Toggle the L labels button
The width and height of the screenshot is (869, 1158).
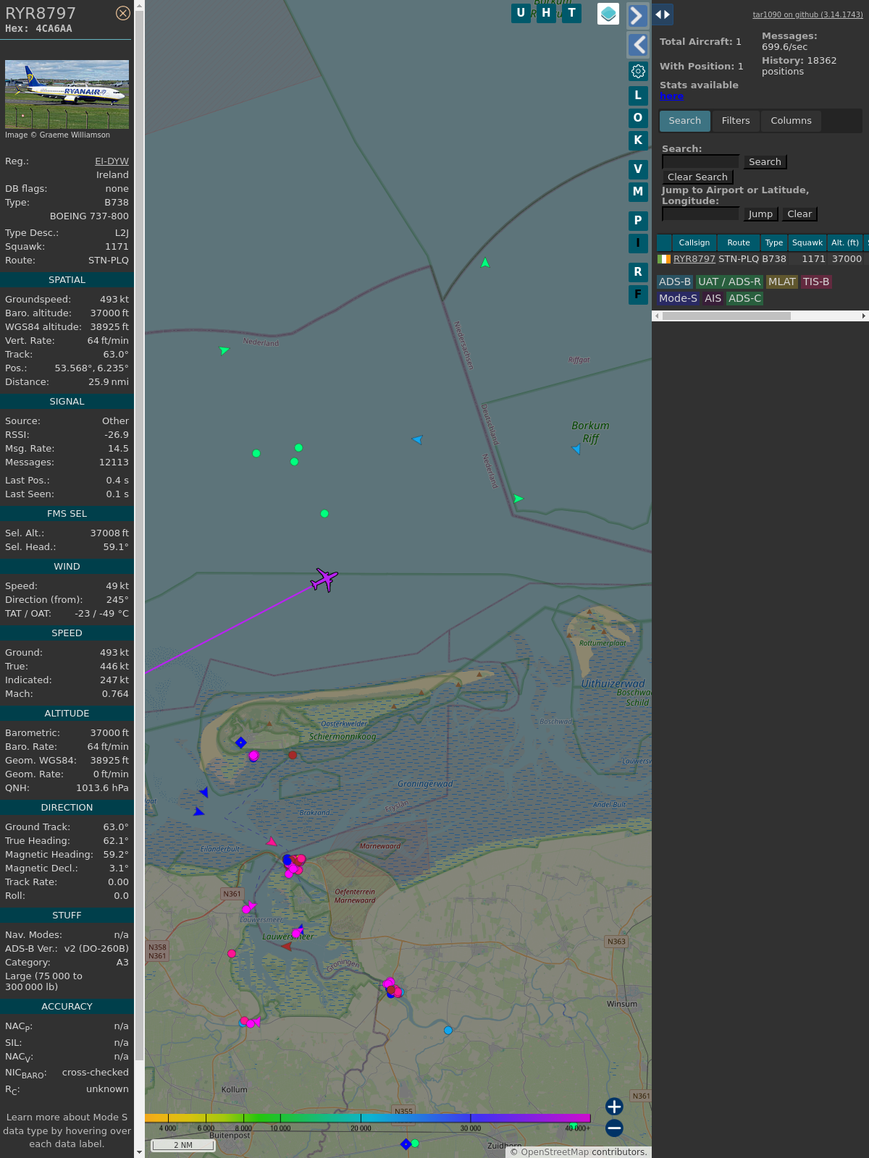tap(638, 96)
